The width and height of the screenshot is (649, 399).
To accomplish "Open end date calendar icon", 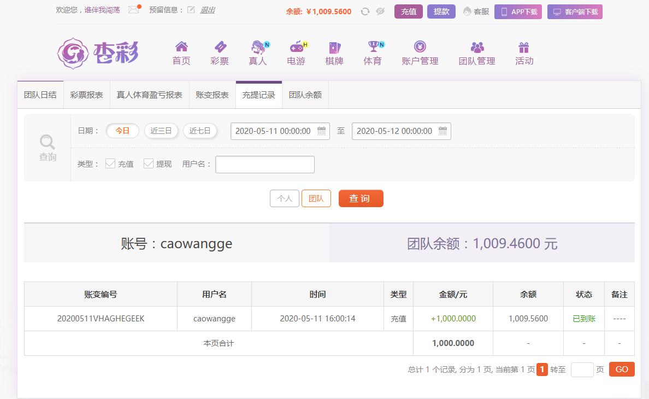I will pyautogui.click(x=442, y=131).
